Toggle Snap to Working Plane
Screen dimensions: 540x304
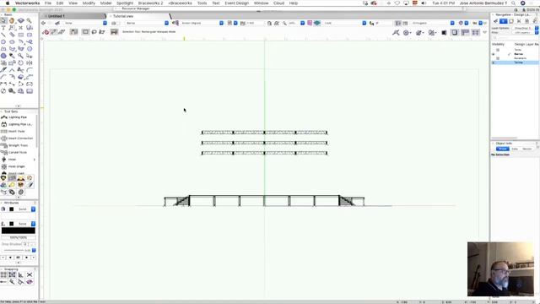tap(30, 282)
